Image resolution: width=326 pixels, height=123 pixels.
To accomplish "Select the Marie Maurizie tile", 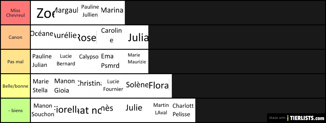I will click(137, 61).
